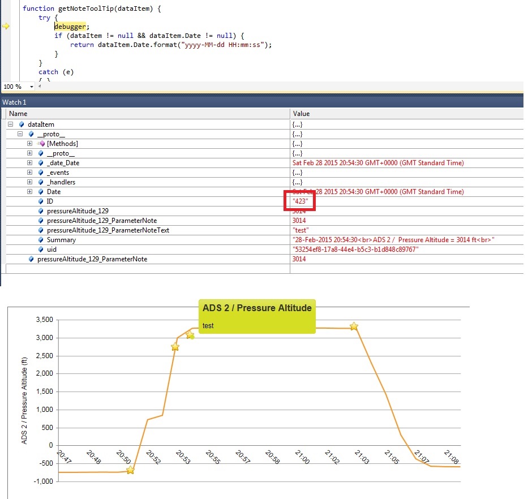This screenshot has width=528, height=499.
Task: Click the purple [Methods] icon
Action: click(41, 144)
